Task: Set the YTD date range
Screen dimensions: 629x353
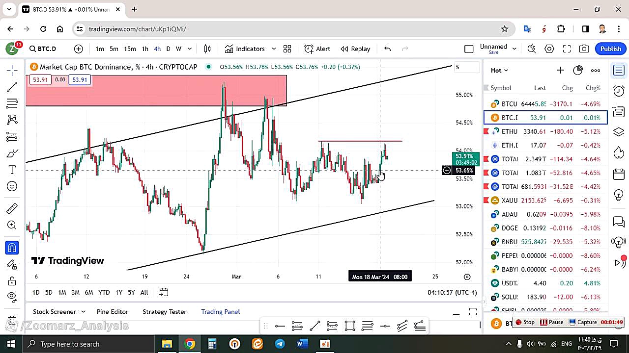Action: (x=104, y=292)
